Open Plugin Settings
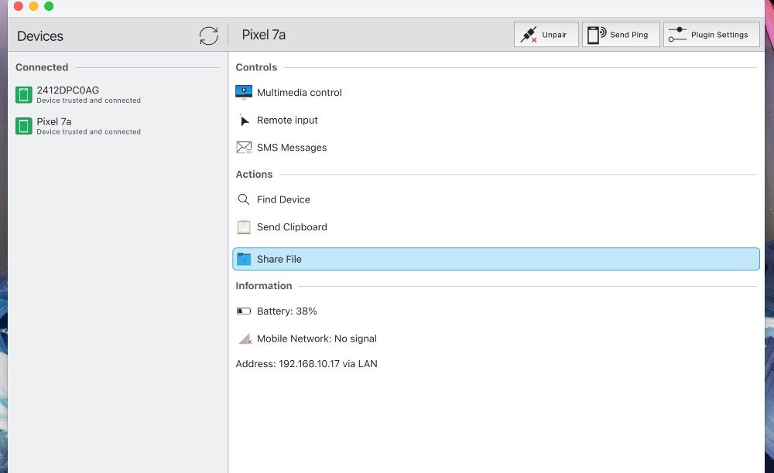774x473 pixels. [x=711, y=35]
